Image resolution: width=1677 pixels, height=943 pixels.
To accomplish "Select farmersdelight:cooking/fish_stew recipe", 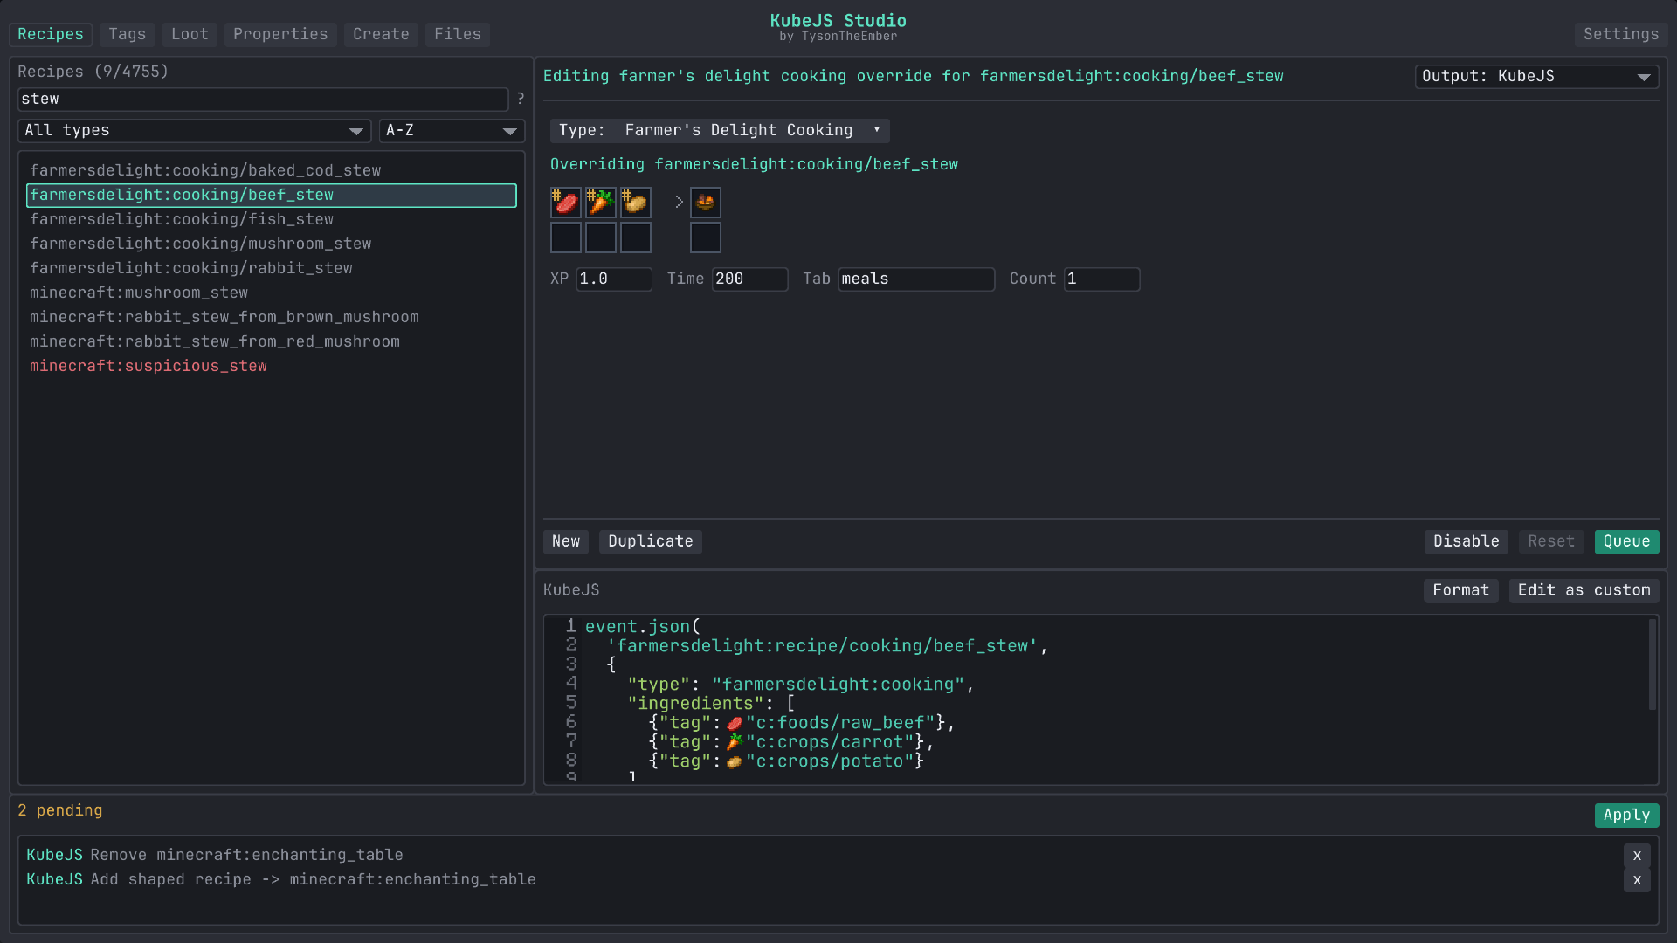I will point(272,220).
